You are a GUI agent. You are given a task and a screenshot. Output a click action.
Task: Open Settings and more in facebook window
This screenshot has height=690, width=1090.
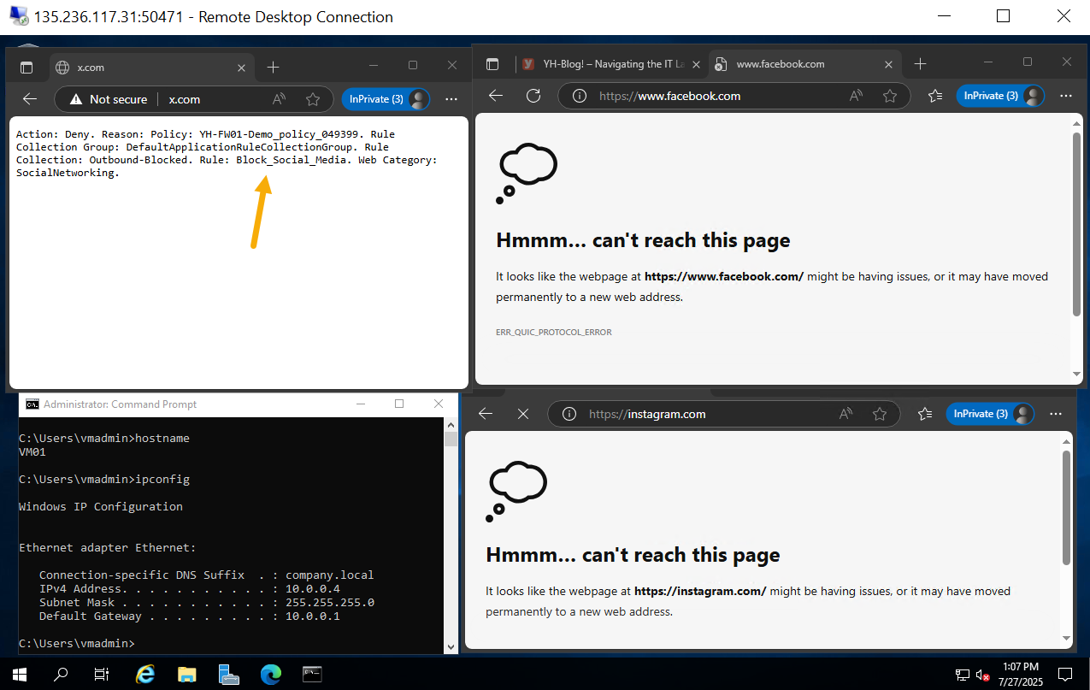pos(1066,96)
